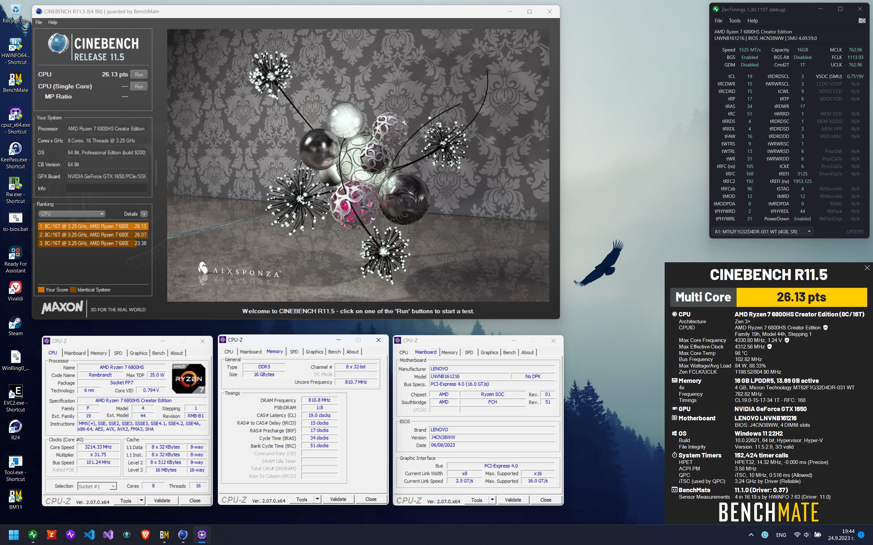Open the File menu in ZenTimings
This screenshot has height=545, width=873.
tap(719, 20)
